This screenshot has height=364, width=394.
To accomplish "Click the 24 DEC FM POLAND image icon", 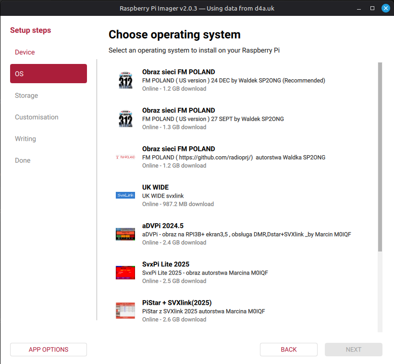I will (x=125, y=80).
